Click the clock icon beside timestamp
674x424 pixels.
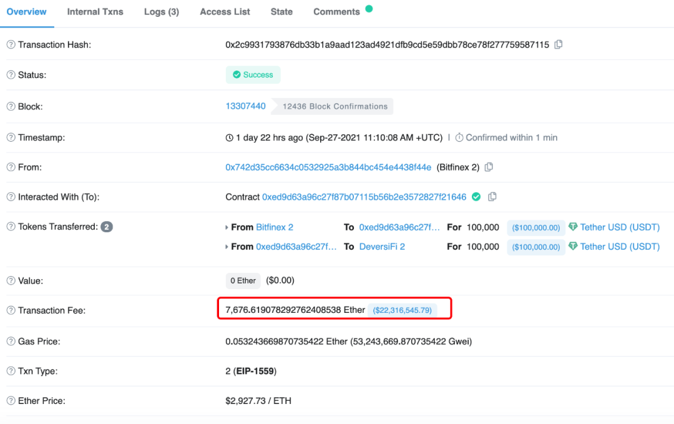point(230,137)
